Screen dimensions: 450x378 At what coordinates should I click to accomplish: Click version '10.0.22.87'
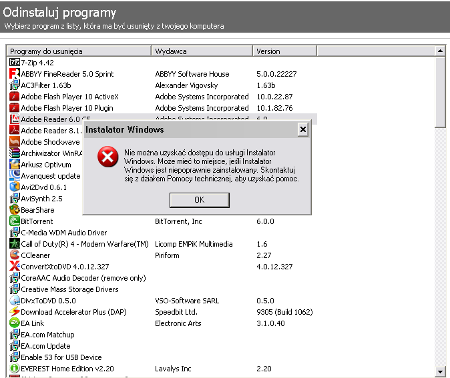[x=274, y=97]
